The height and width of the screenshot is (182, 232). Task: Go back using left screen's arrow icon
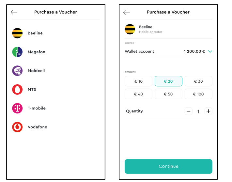14,12
